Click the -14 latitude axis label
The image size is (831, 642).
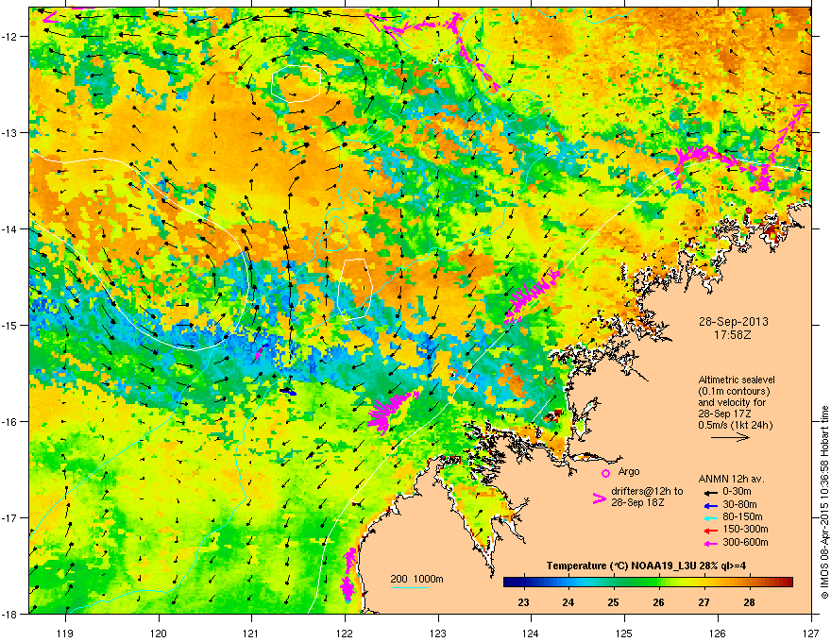coord(10,229)
